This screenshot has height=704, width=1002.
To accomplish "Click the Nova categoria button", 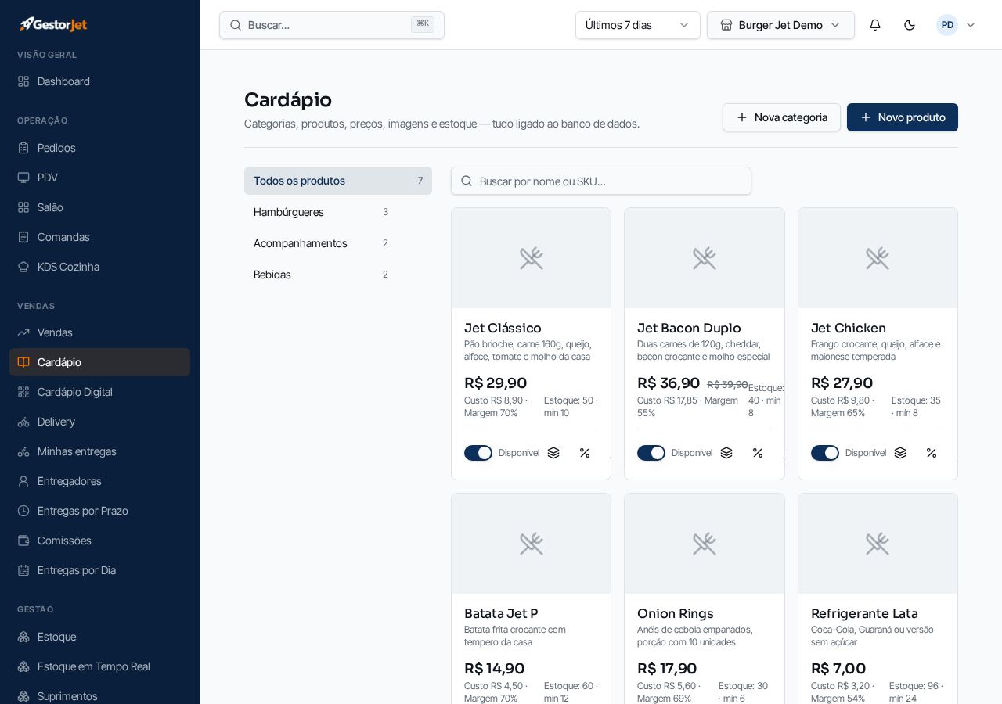I will (x=781, y=117).
